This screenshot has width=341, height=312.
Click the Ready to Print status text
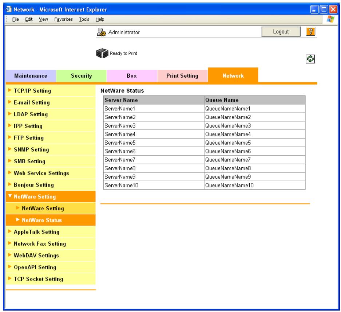pos(123,53)
